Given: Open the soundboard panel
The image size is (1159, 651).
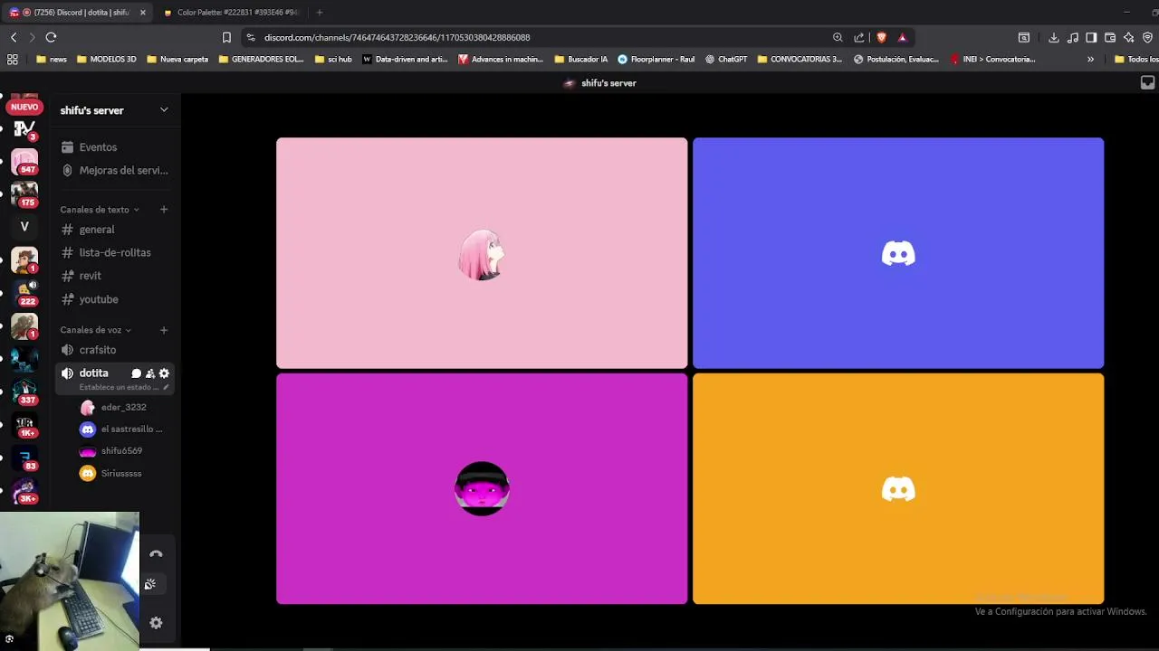Looking at the screenshot, I should click(x=150, y=585).
